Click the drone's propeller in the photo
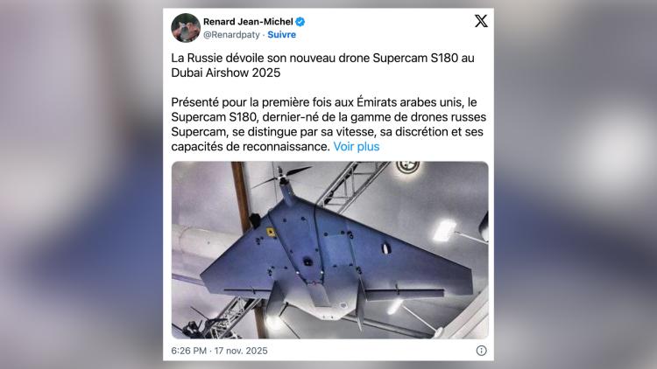This screenshot has height=369, width=657. [283, 177]
